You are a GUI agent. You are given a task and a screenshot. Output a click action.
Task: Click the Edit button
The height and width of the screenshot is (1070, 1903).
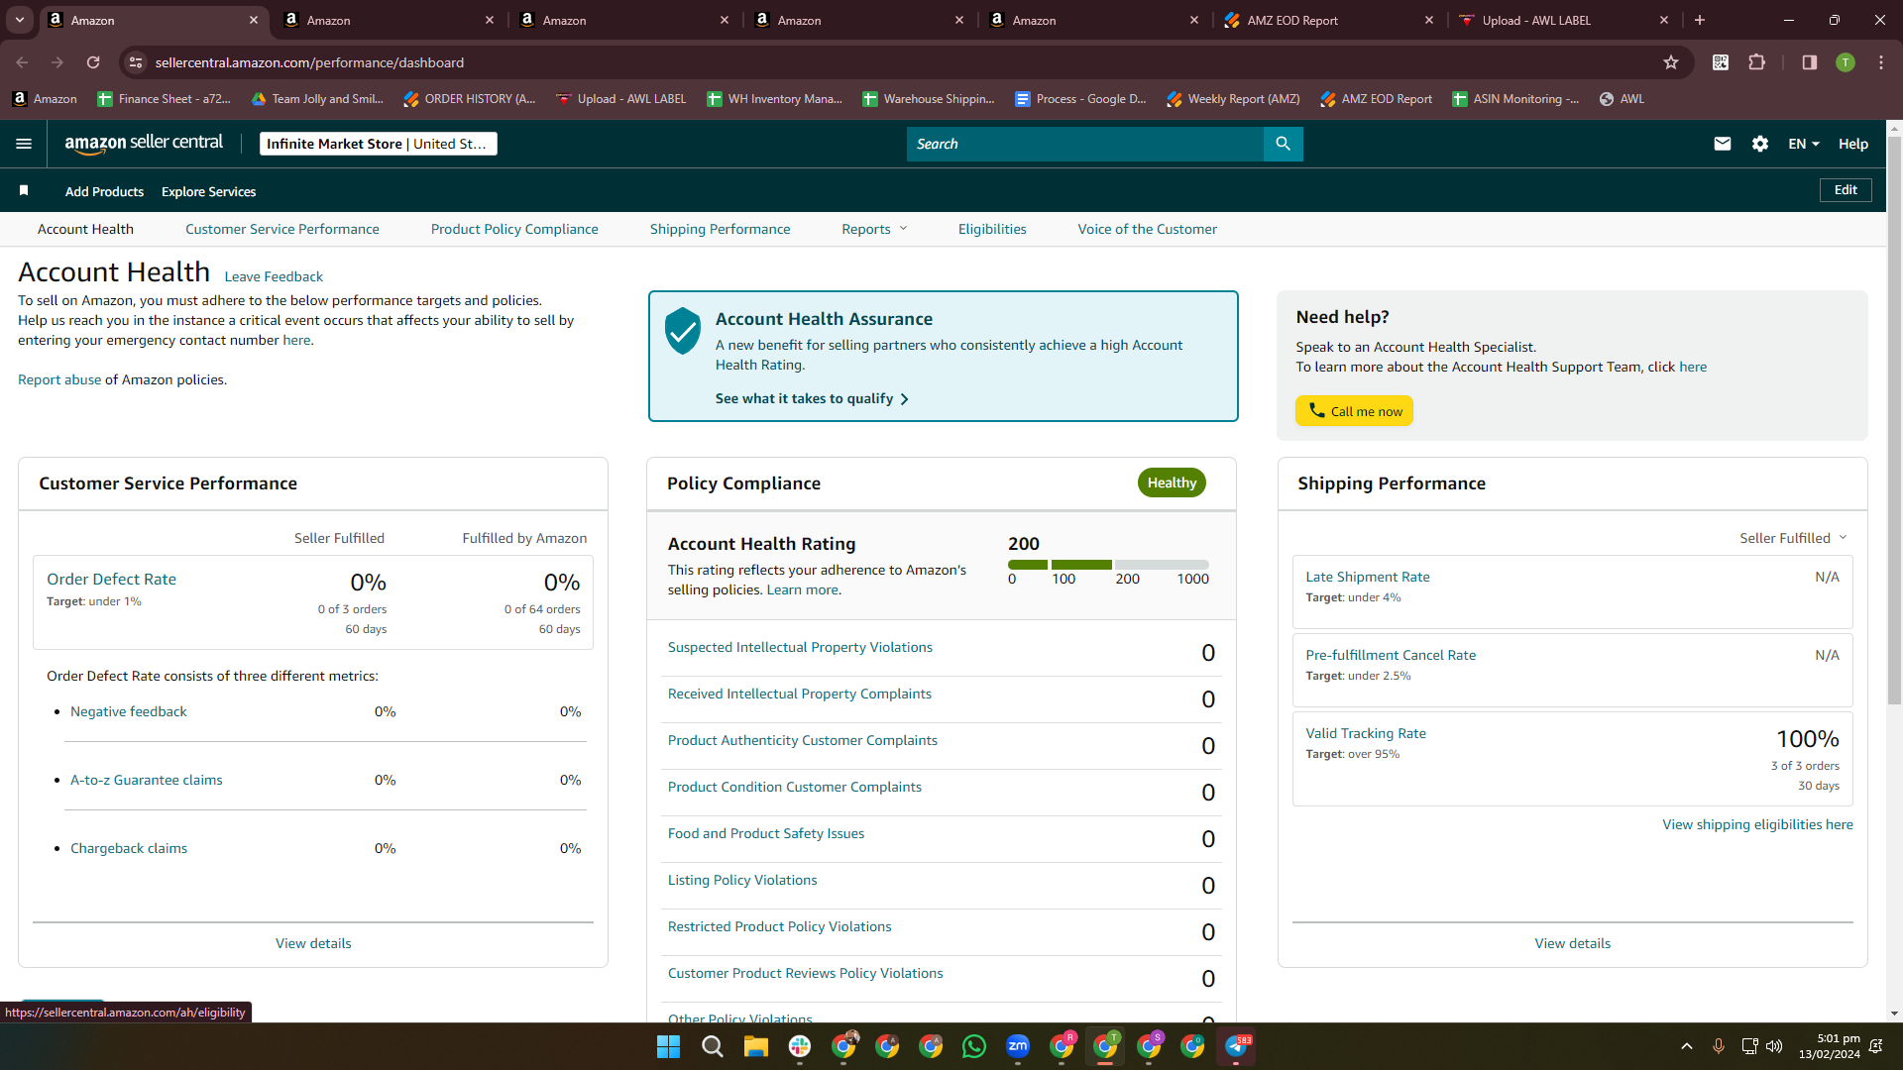click(x=1846, y=190)
